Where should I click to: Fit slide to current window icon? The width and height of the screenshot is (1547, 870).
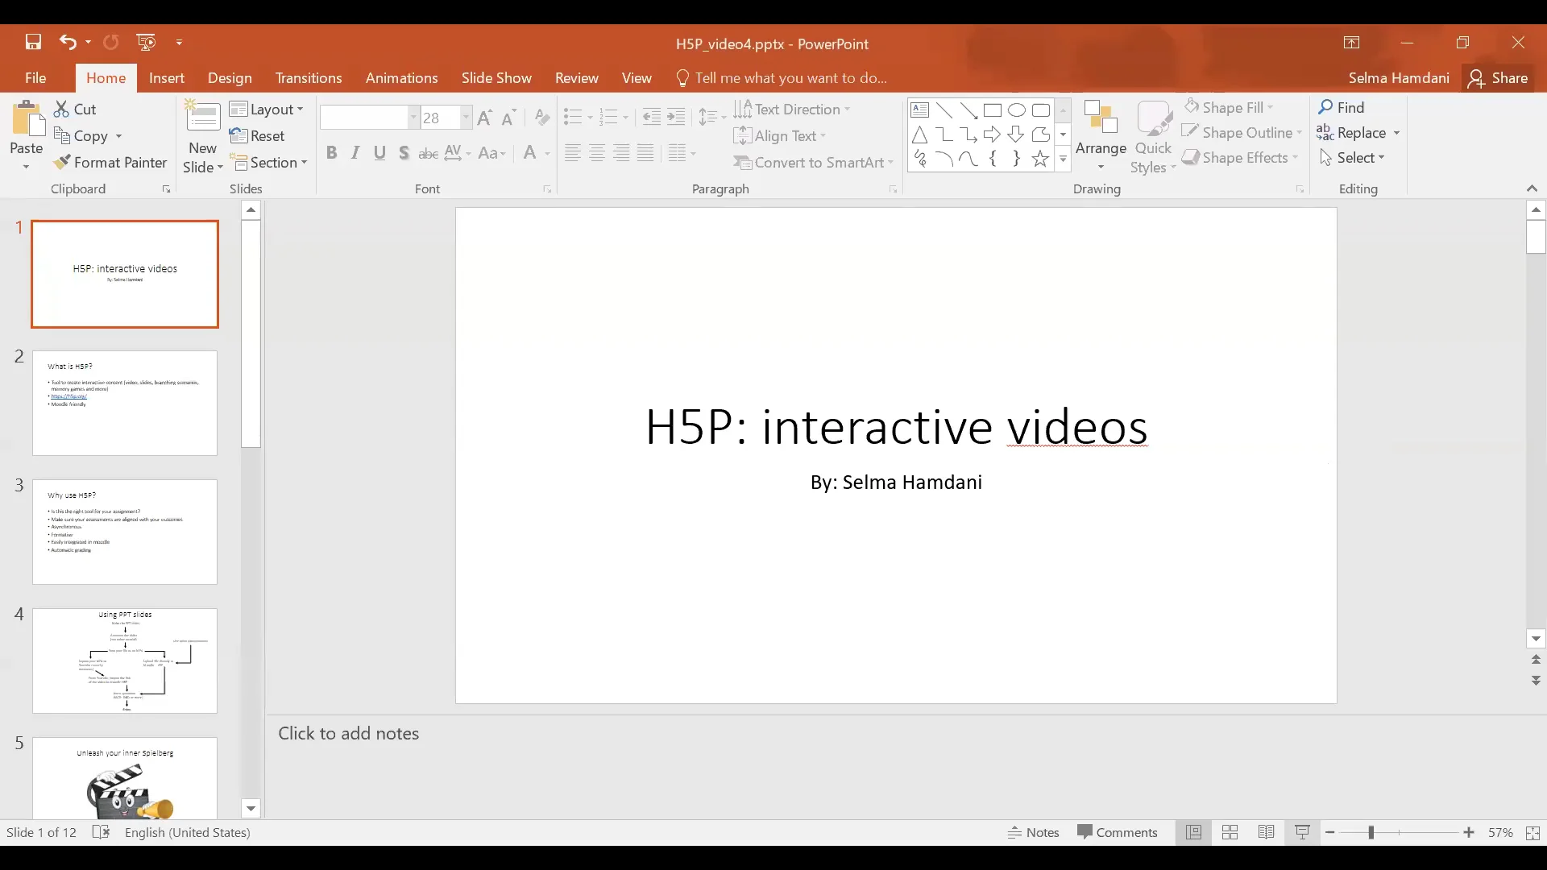(x=1532, y=833)
